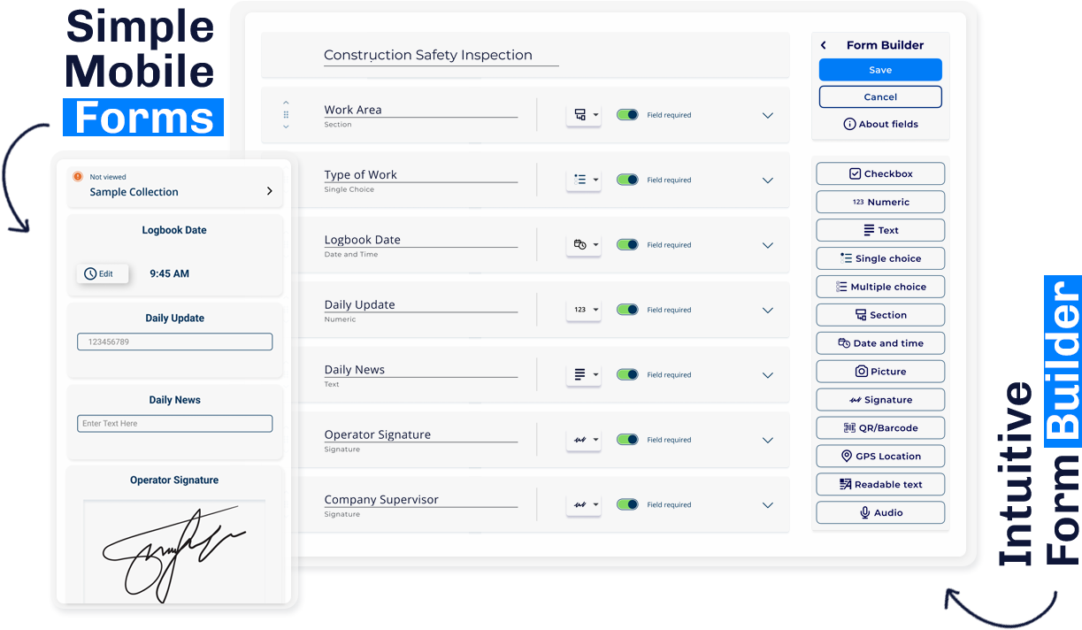The image size is (1082, 630).
Task: Open the field type dropdown for Logbook Date
Action: pyautogui.click(x=584, y=244)
